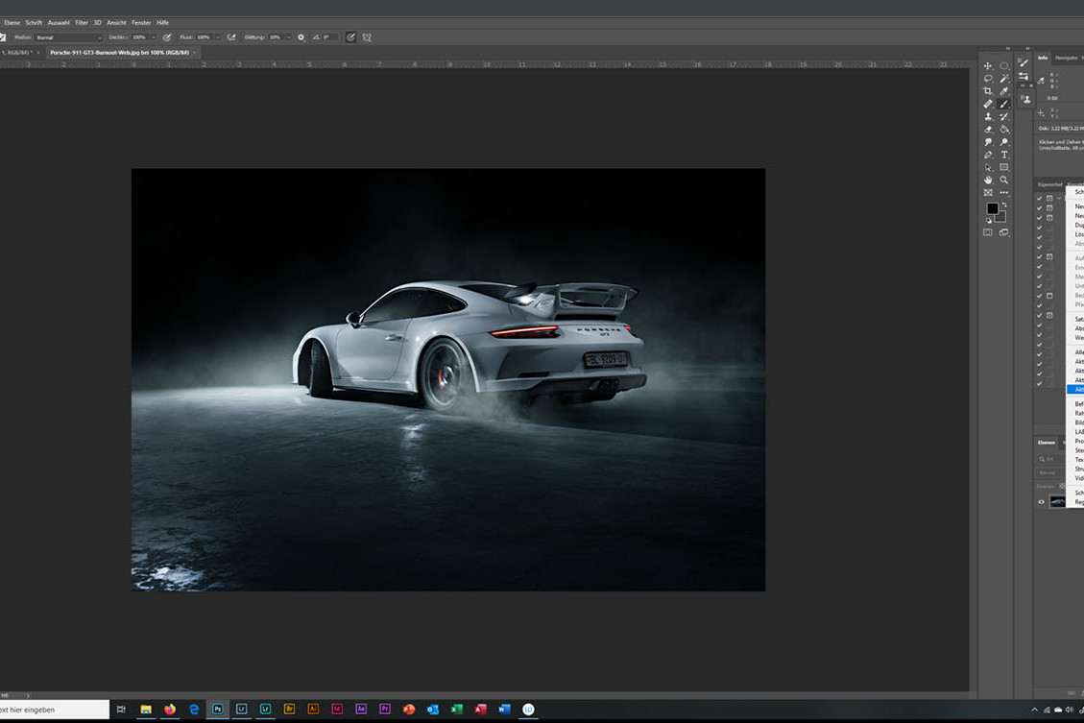Click the Deckkr. 100% input field
The width and height of the screenshot is (1084, 723).
point(139,37)
